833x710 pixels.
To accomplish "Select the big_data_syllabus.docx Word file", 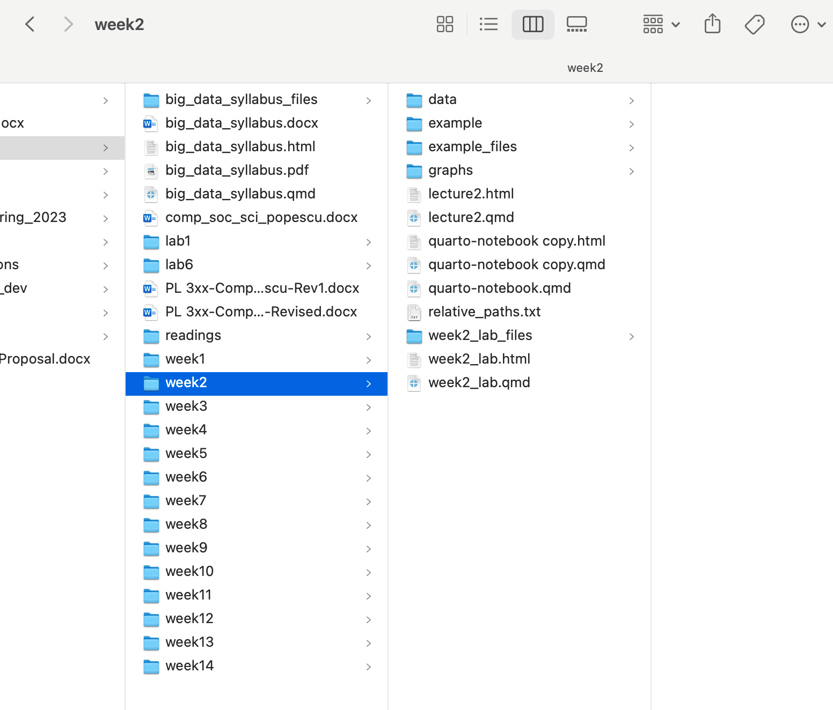I will pyautogui.click(x=242, y=123).
